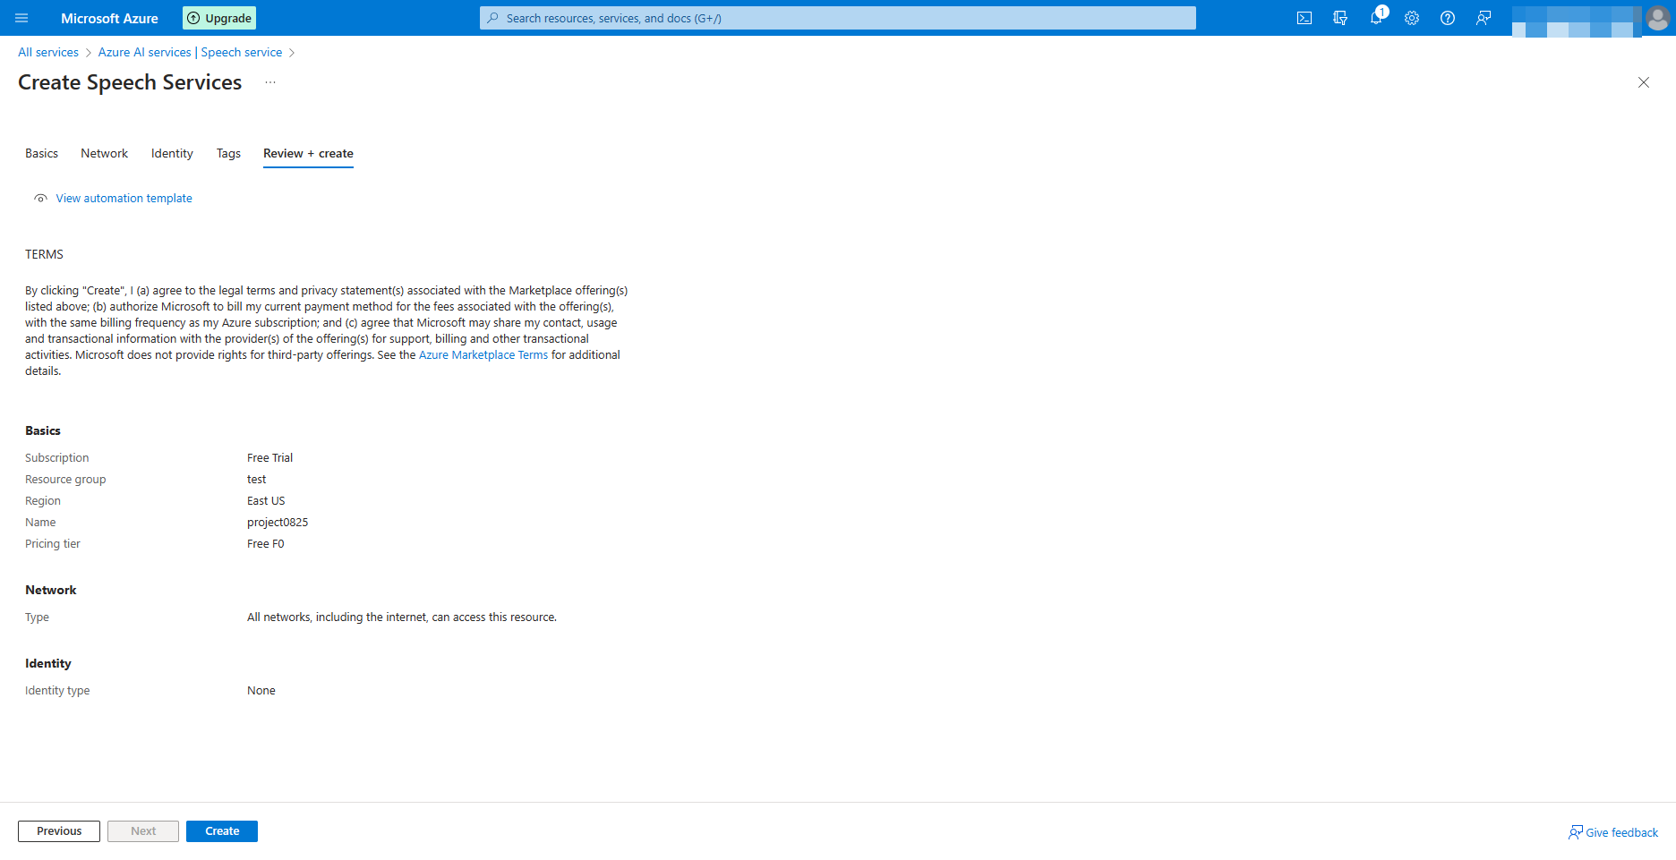Click the Pricing tier label
Screen dimensions: 1676x860
tap(53, 544)
